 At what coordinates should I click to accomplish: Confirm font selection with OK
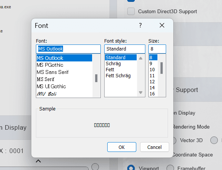[122, 147]
